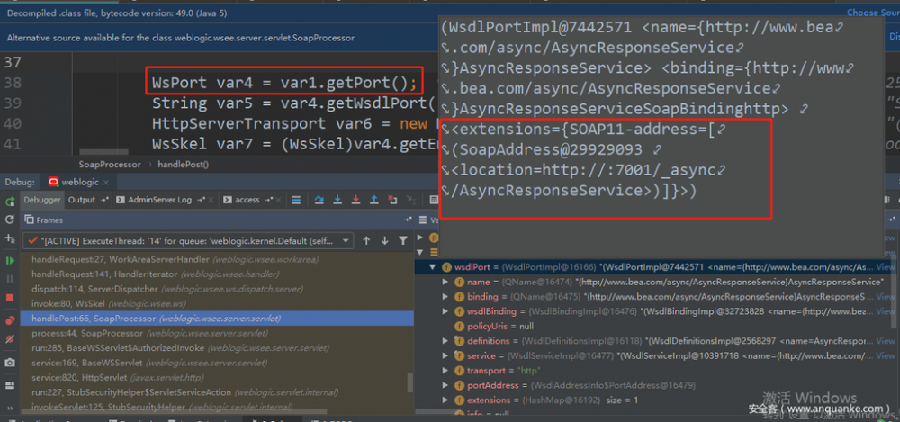
Task: Switch to the Debugger tab
Action: (x=41, y=200)
